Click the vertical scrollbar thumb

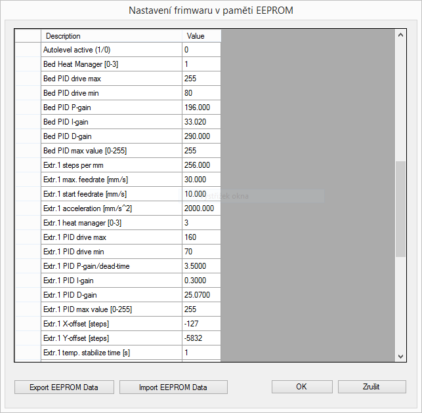click(x=401, y=208)
